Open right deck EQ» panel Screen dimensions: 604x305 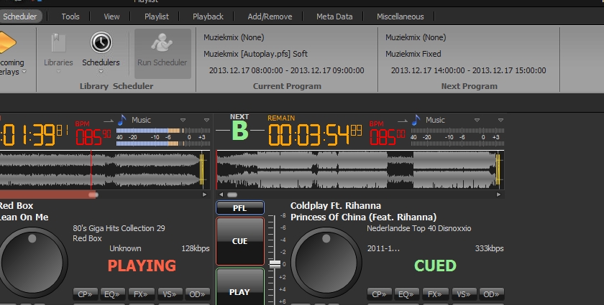click(x=406, y=294)
